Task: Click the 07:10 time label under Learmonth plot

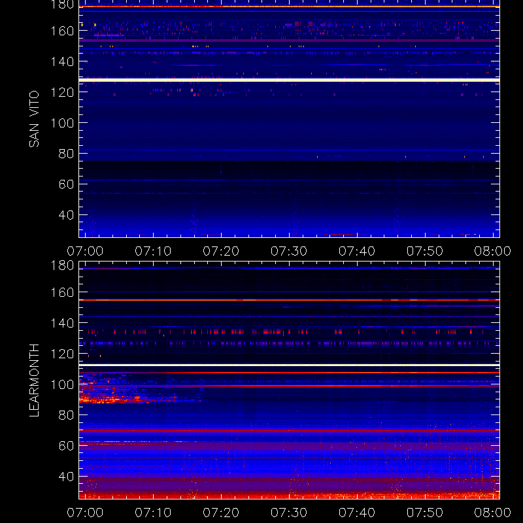Action: coord(153,513)
